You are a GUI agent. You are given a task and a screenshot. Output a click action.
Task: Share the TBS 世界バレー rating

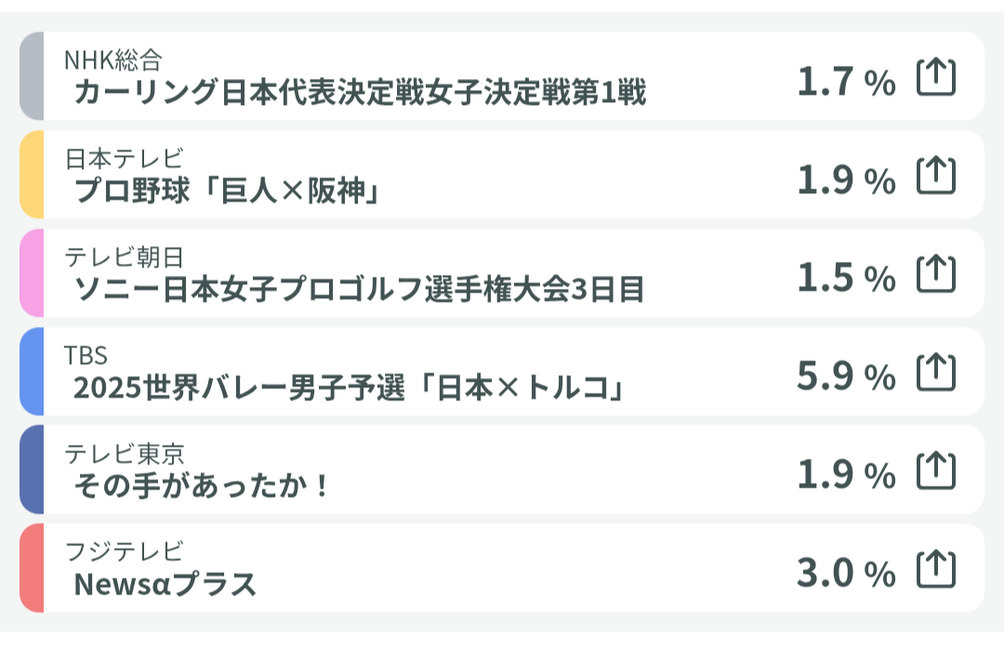tap(936, 372)
